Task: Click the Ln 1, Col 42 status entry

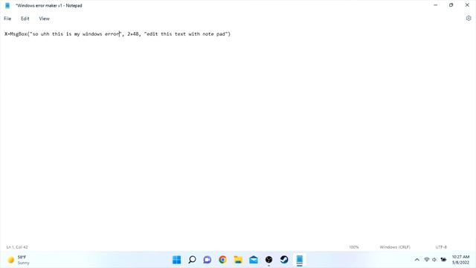Action: pyautogui.click(x=17, y=247)
